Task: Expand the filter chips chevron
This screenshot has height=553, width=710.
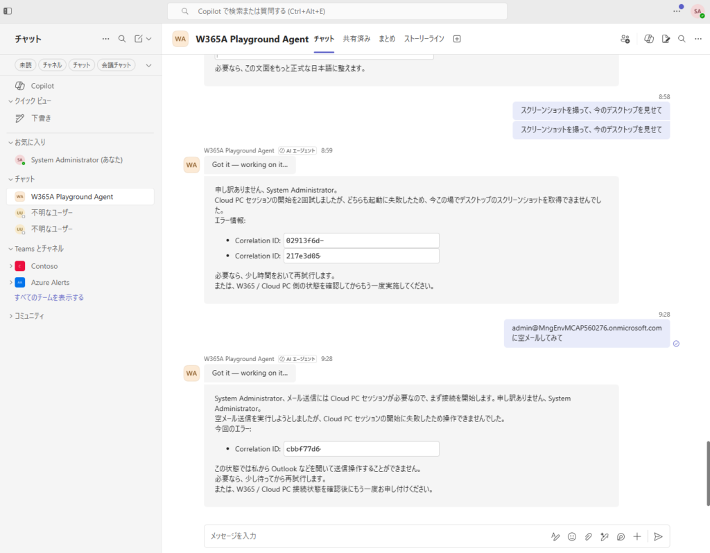Action: [148, 66]
